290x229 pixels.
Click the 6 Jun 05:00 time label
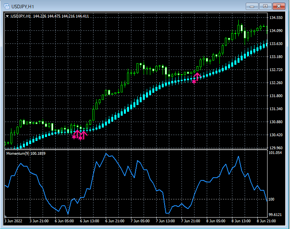click(64, 221)
